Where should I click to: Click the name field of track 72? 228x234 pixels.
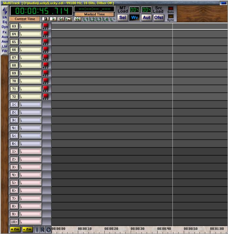point(30,97)
